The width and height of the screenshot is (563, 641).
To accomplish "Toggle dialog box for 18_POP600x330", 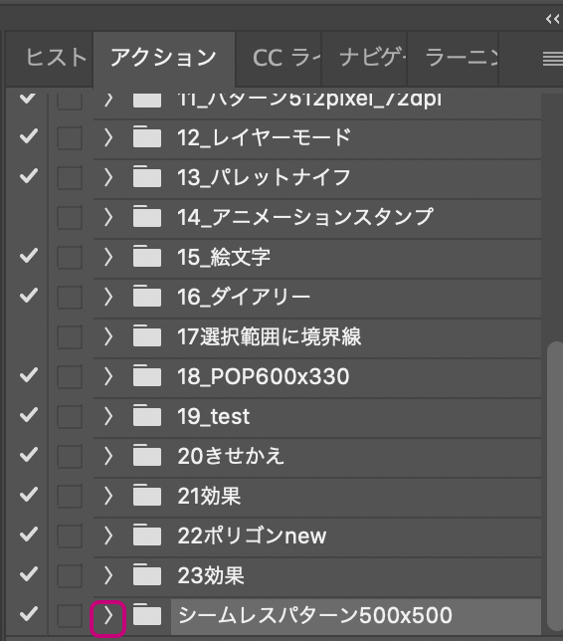I will (x=69, y=376).
